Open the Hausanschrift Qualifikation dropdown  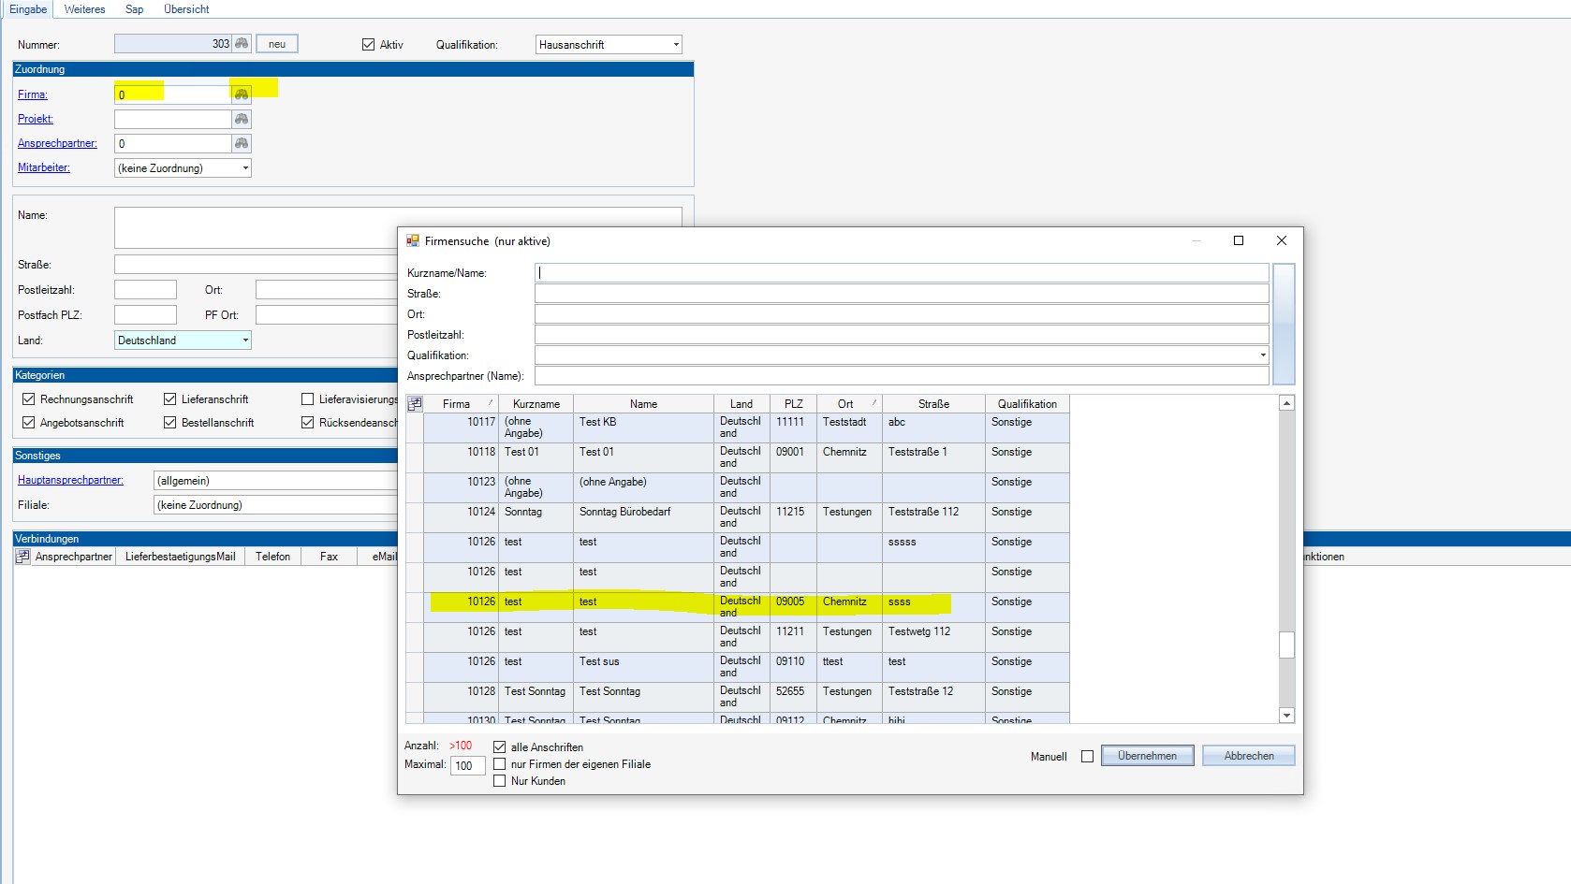coord(675,45)
